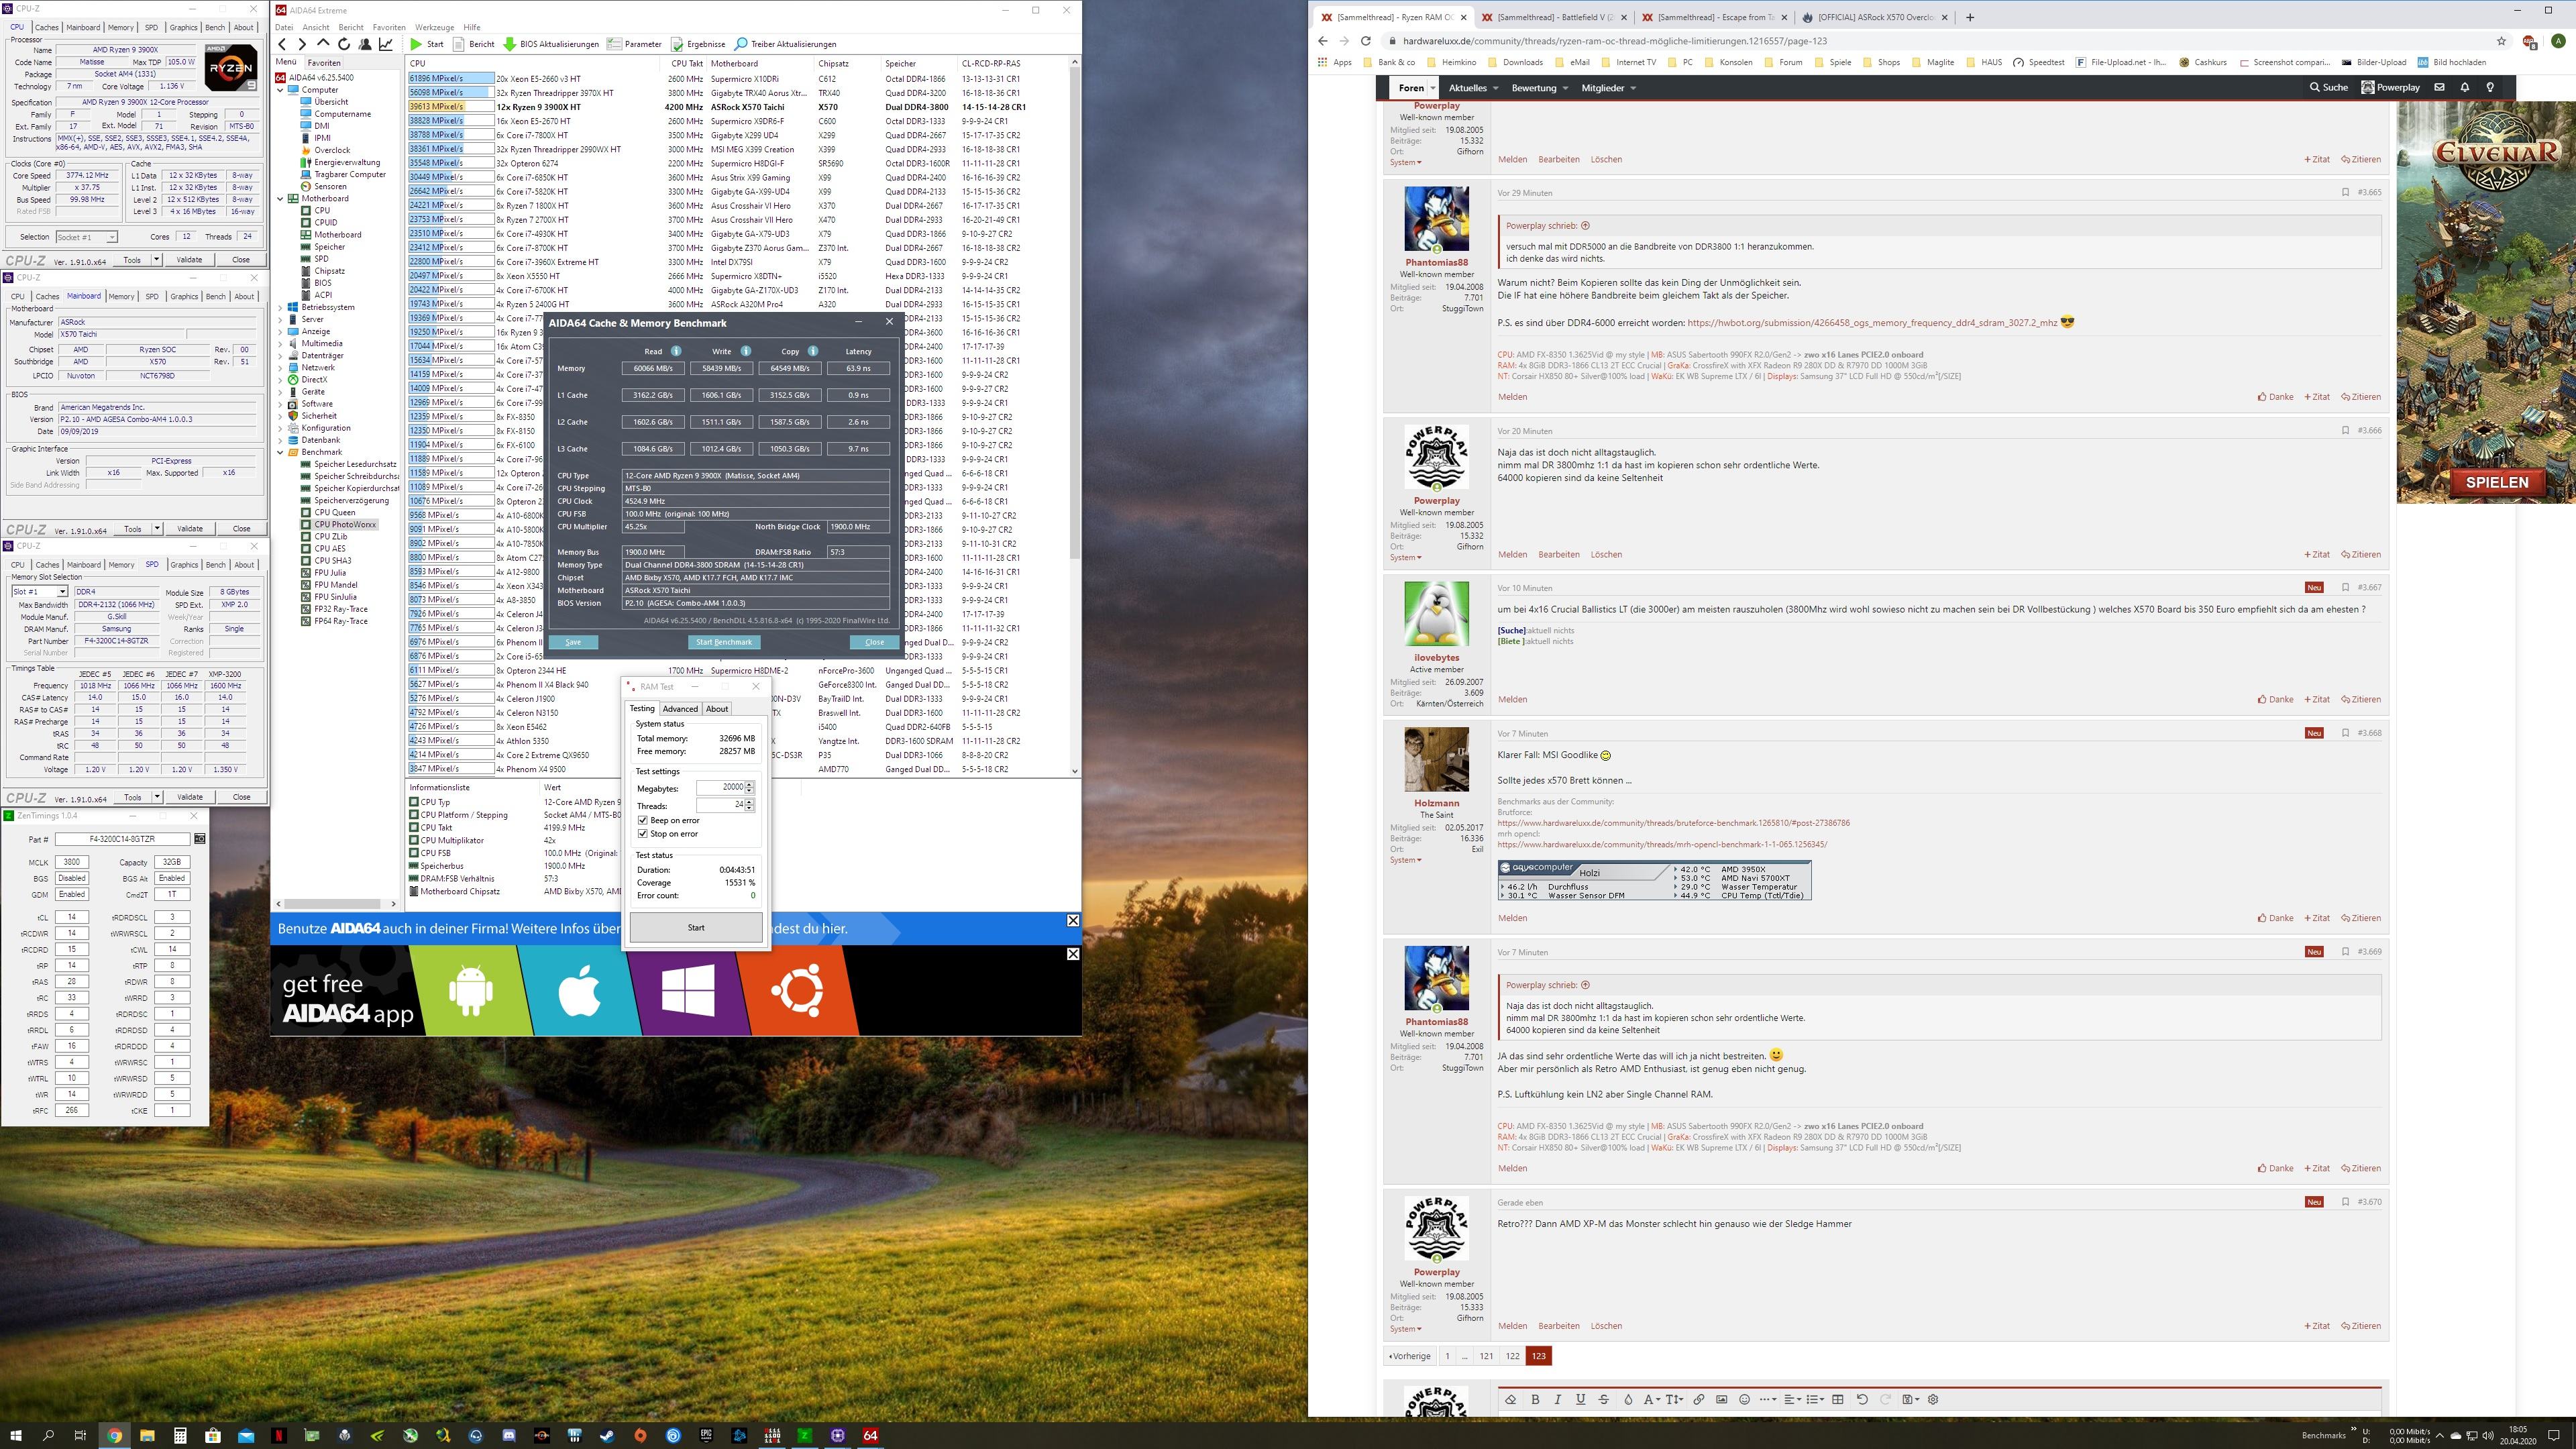
Task: Toggle Motherboard Chipsatz checkbox
Action: point(414,891)
